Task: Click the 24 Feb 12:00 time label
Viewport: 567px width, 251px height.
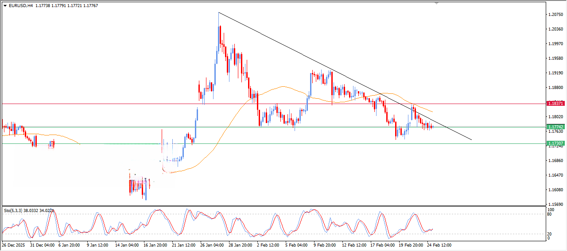Action: click(439, 245)
